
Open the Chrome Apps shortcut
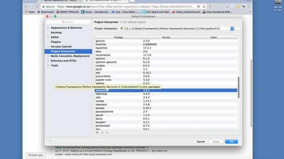coord(30,12)
